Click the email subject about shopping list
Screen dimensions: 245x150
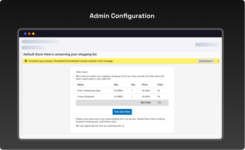(x=60, y=54)
